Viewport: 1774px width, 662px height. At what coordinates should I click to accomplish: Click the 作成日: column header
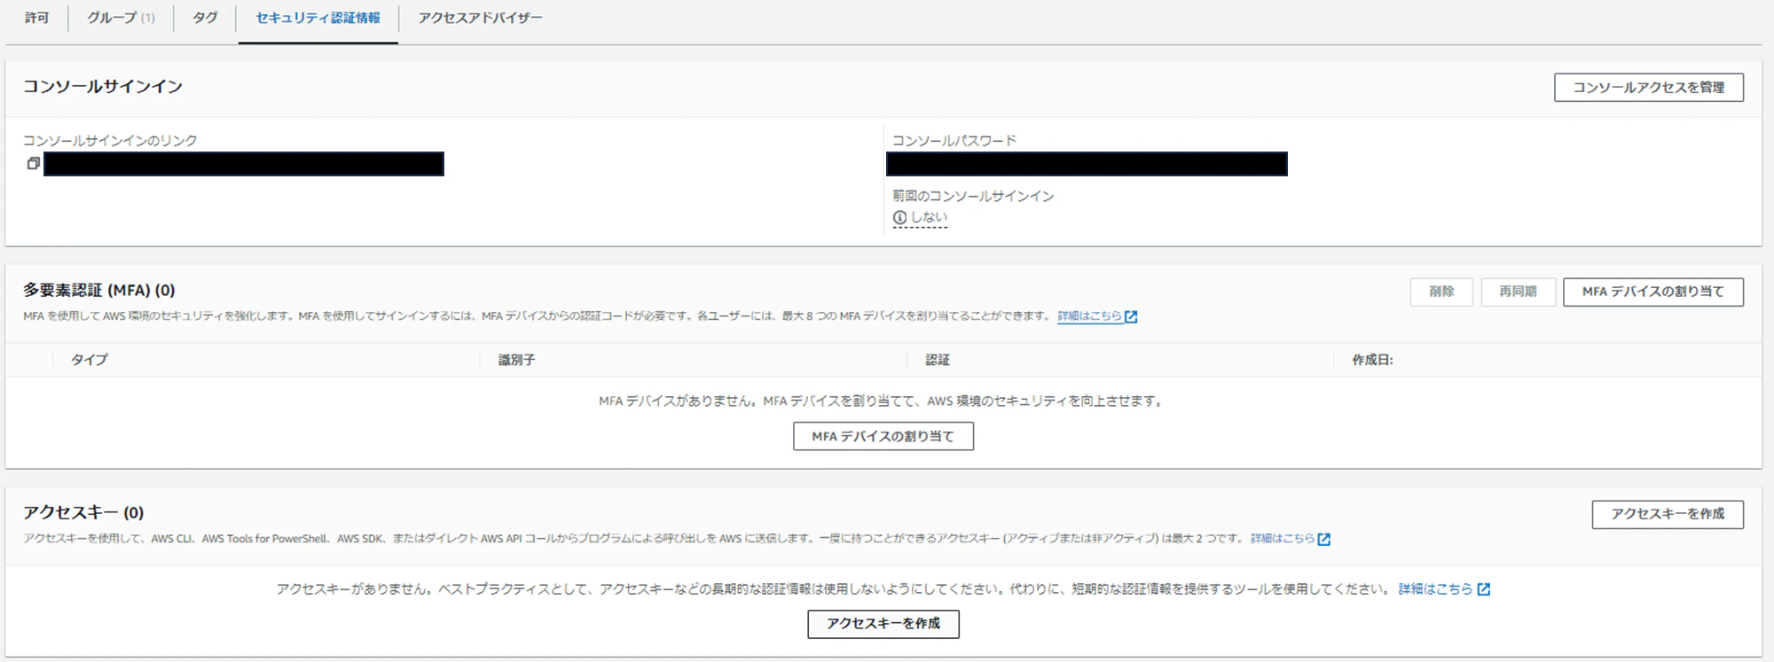(x=1372, y=360)
